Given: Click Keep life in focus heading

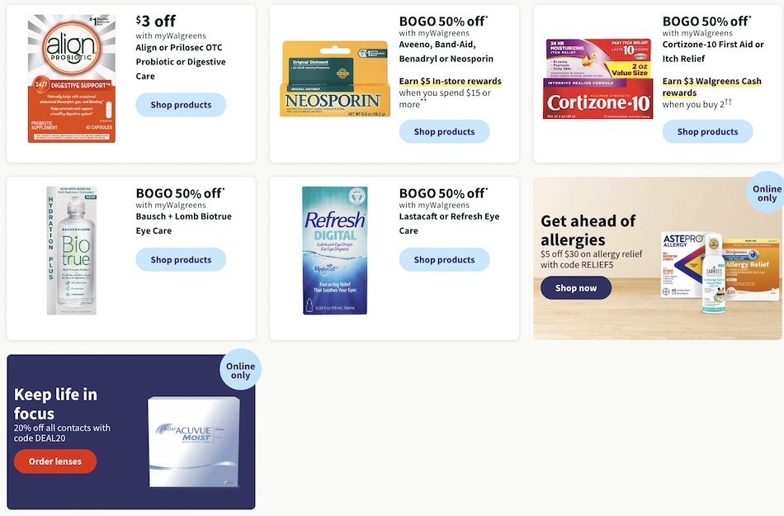Looking at the screenshot, I should (x=55, y=404).
